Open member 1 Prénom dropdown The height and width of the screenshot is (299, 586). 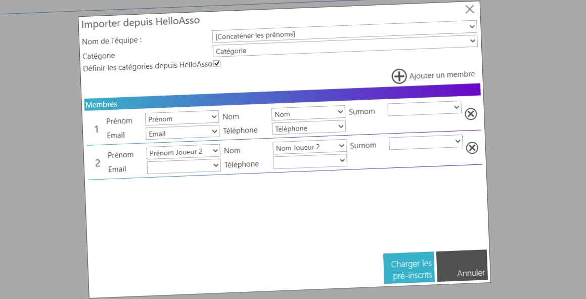[x=182, y=118]
